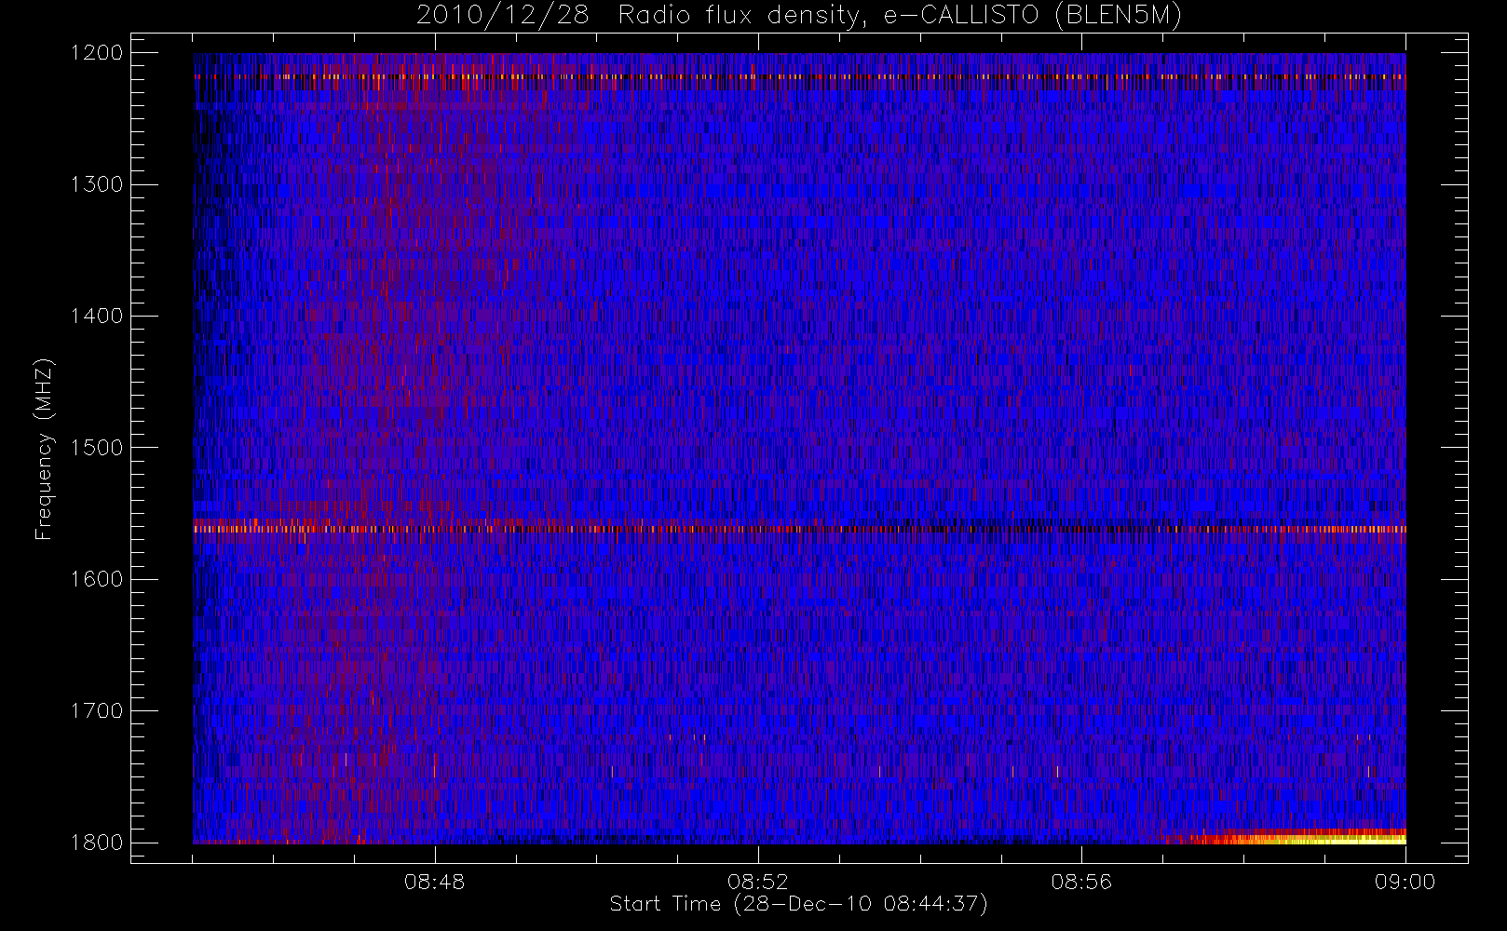Click the plot title '2010/12/28 Radio flux density'
Image resolution: width=1507 pixels, height=931 pixels.
point(799,16)
